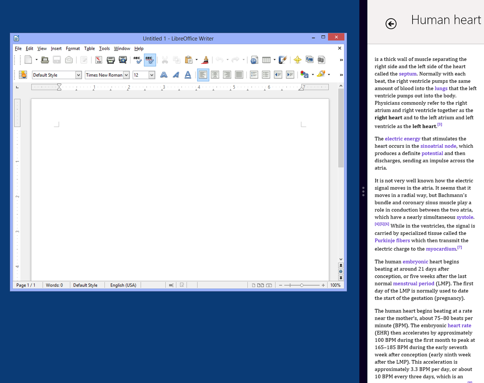Toggle centered paragraph alignment
The image size is (484, 383).
tap(215, 75)
